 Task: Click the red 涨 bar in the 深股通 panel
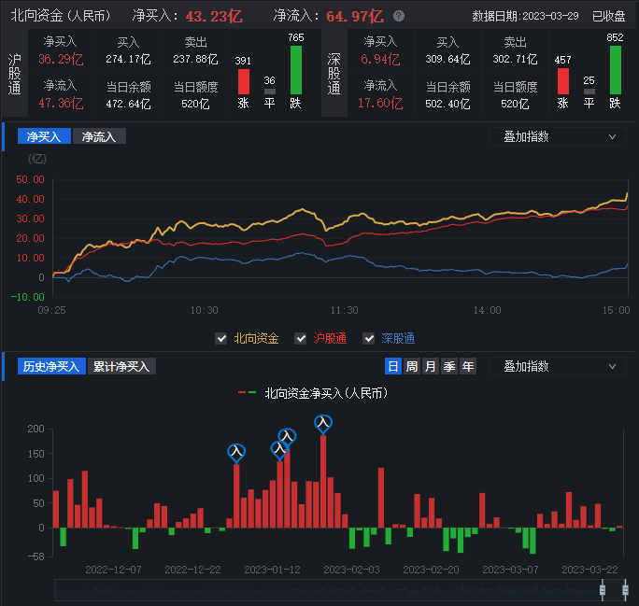pyautogui.click(x=562, y=81)
